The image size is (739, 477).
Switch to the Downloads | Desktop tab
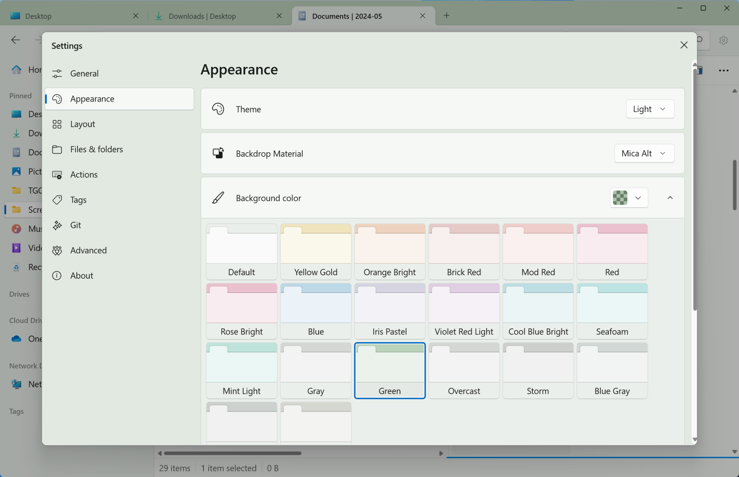coord(218,16)
